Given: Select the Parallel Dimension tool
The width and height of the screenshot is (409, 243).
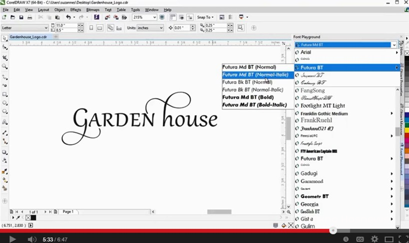Looking at the screenshot, I should click(x=4, y=132).
